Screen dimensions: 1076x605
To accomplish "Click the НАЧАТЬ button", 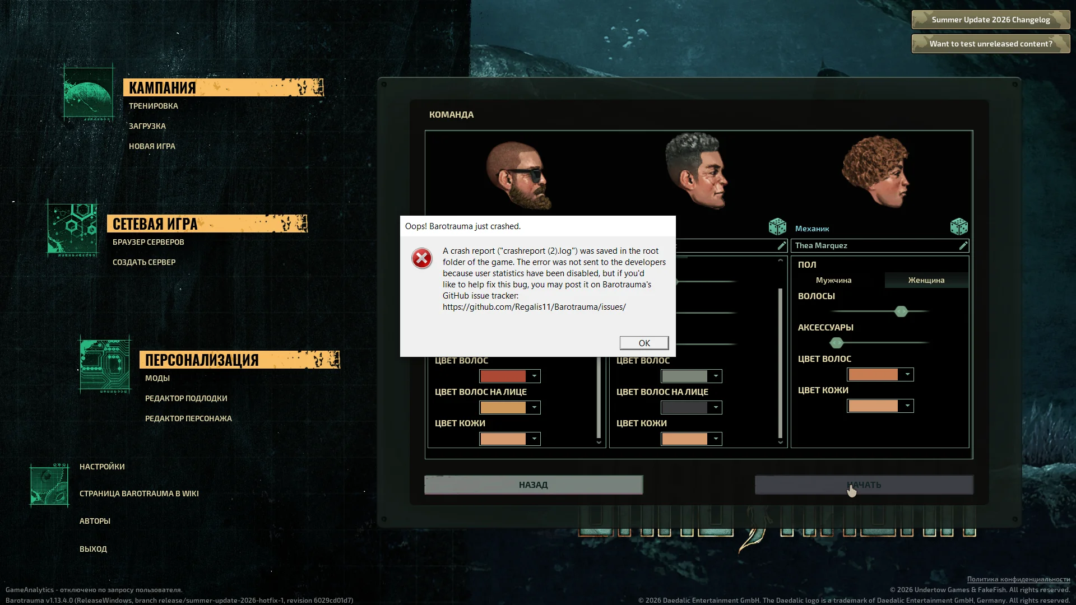I will [864, 485].
